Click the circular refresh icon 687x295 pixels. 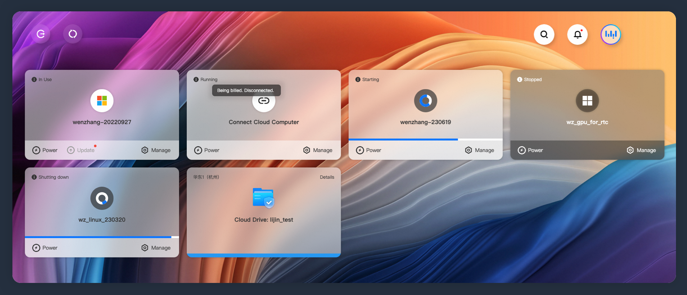pyautogui.click(x=73, y=34)
